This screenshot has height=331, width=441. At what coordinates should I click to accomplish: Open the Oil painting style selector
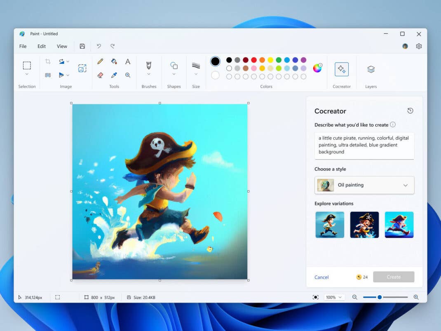click(x=364, y=185)
